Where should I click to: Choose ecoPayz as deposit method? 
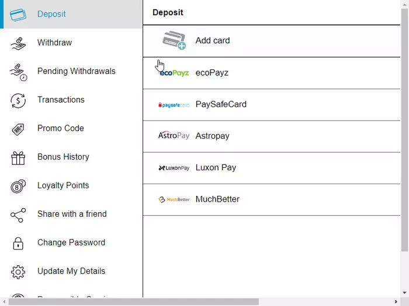coord(272,73)
